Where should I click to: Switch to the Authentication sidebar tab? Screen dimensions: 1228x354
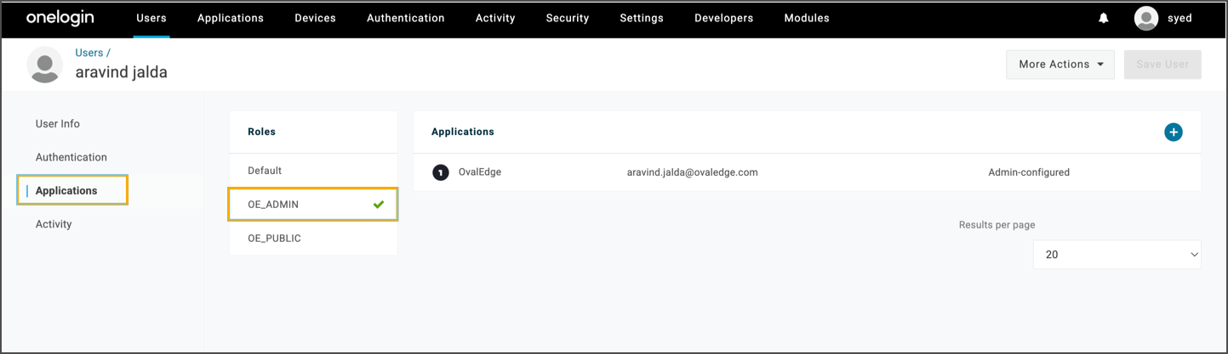click(71, 157)
